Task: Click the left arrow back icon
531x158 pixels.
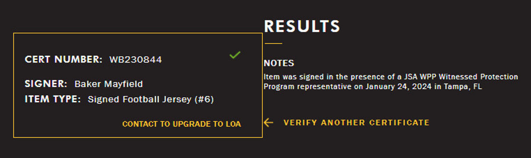Action: click(268, 123)
